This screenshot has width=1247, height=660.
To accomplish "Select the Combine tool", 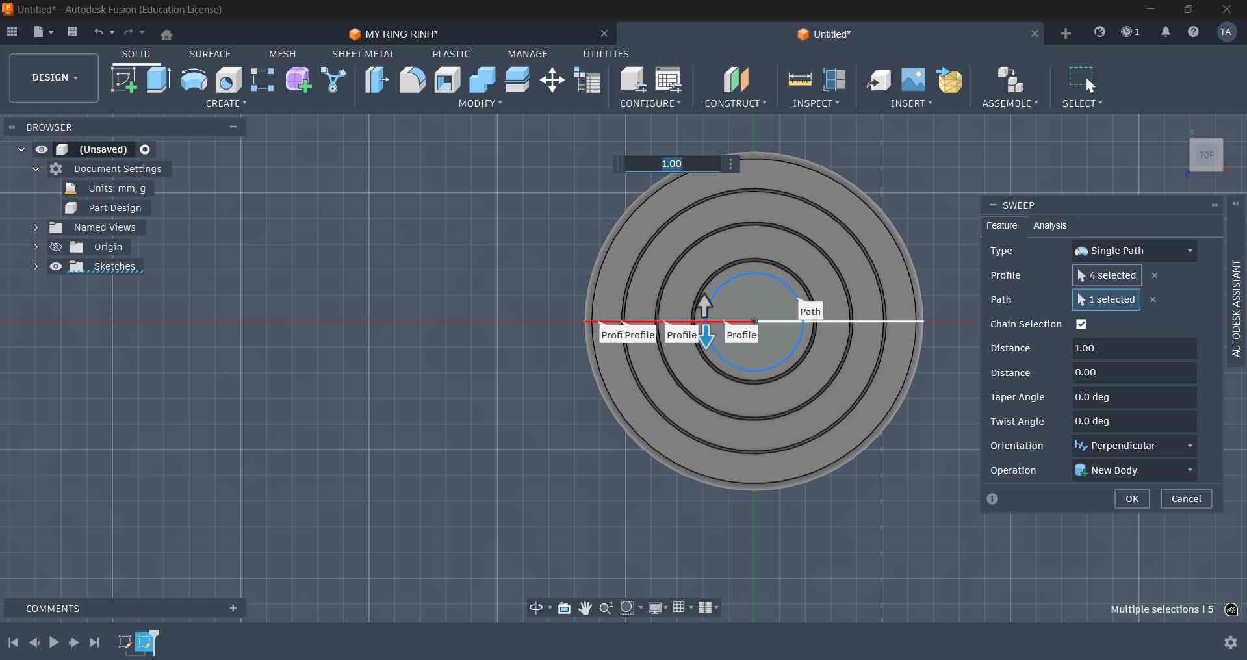I will (482, 80).
